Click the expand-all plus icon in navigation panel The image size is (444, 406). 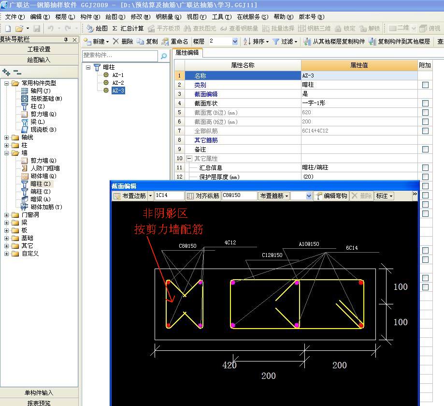click(x=6, y=72)
